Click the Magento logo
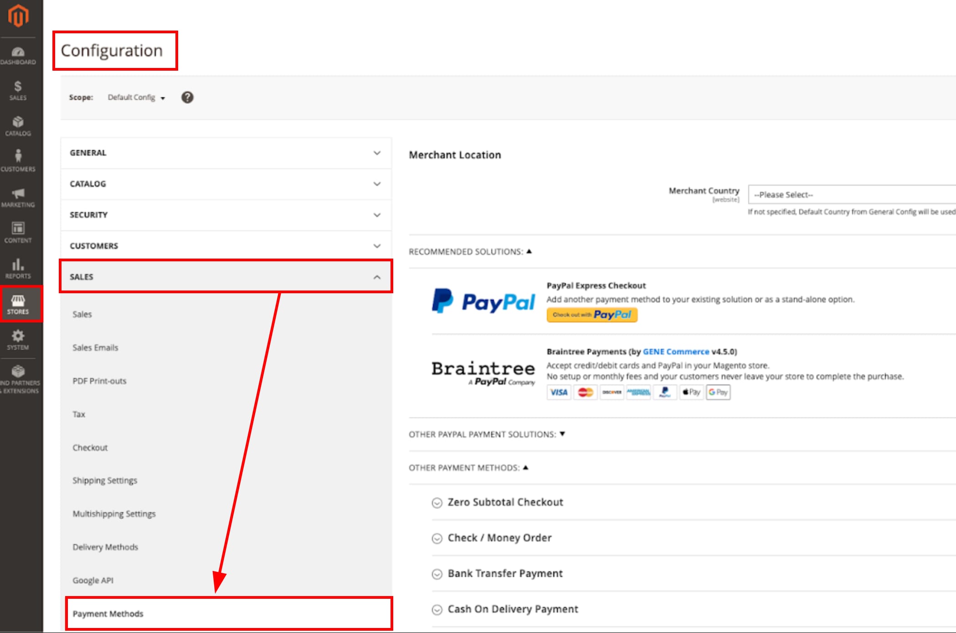 pyautogui.click(x=18, y=15)
